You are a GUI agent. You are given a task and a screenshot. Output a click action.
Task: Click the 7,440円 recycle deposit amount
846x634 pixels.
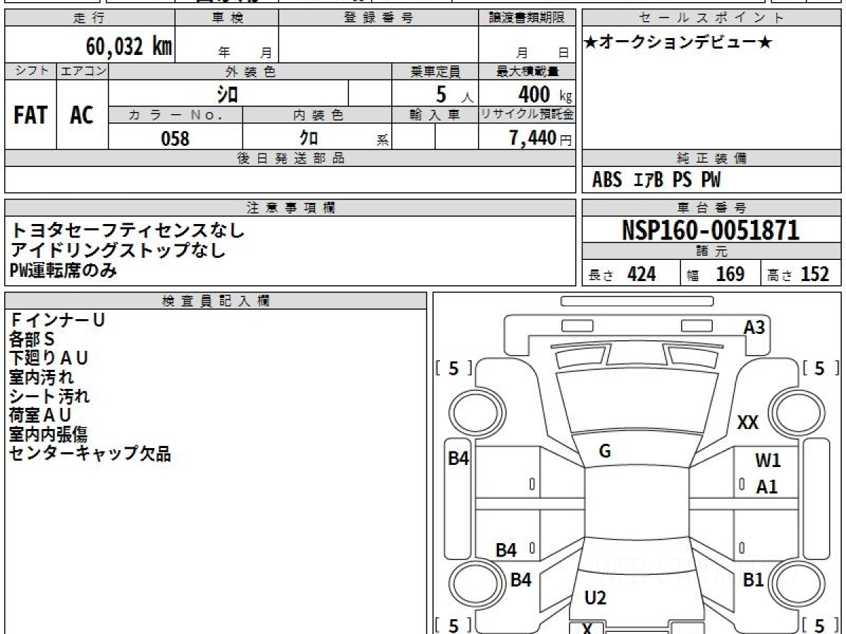540,138
